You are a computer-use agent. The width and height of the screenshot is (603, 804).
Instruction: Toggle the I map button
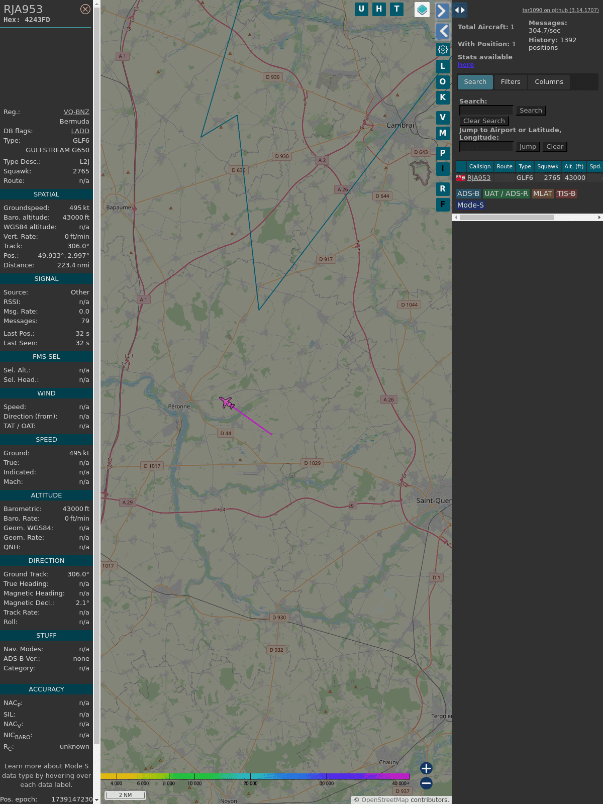443,168
